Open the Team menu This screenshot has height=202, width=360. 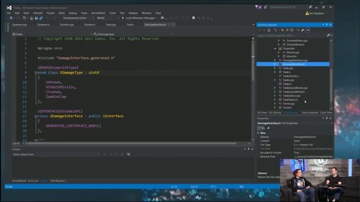pos(84,13)
